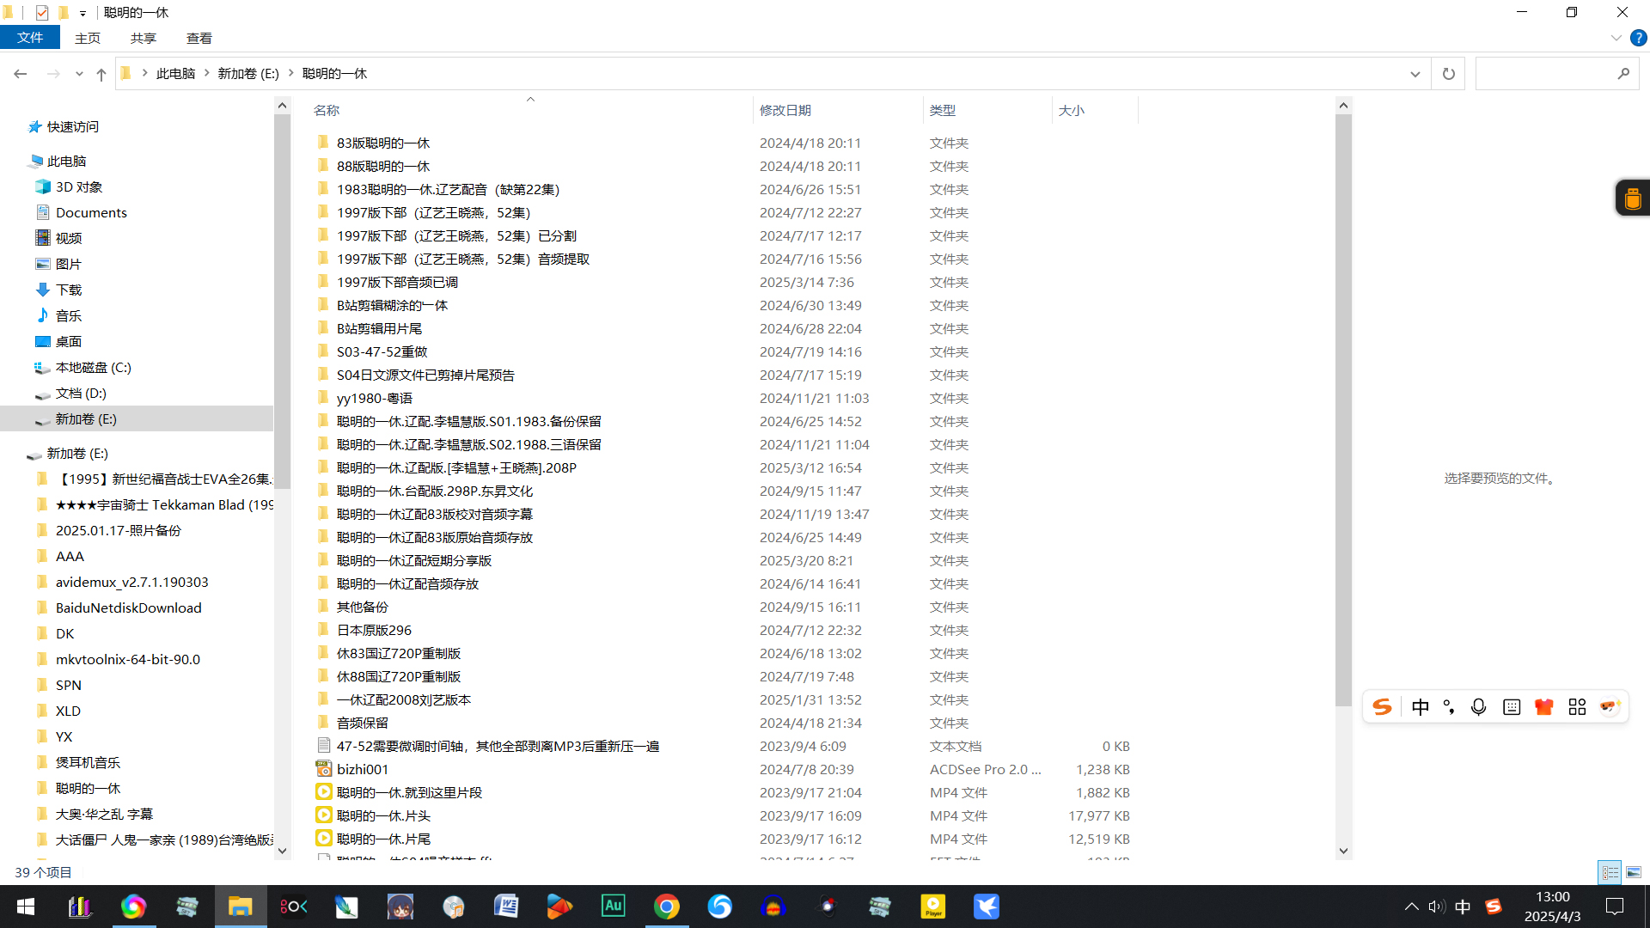Switch to details view icon in status bar
The width and height of the screenshot is (1650, 928).
click(1610, 872)
